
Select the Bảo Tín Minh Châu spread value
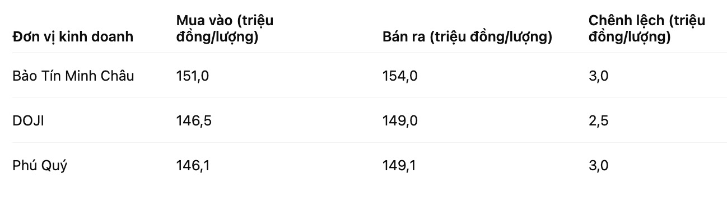[598, 76]
